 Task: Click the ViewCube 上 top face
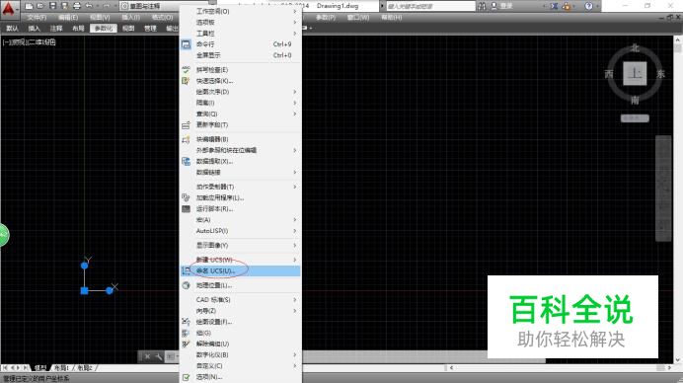coord(635,74)
